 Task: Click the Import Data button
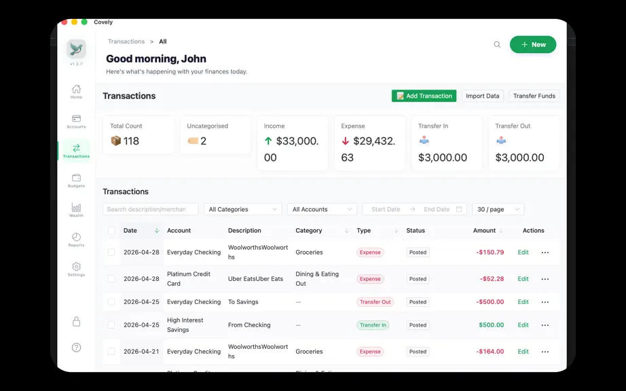coord(482,96)
